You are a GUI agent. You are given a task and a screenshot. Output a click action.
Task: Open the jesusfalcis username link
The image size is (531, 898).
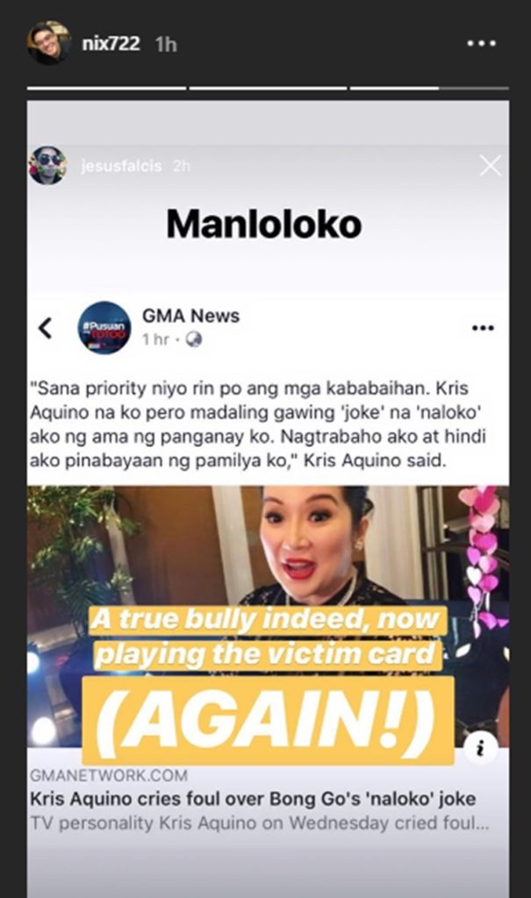pos(122,166)
